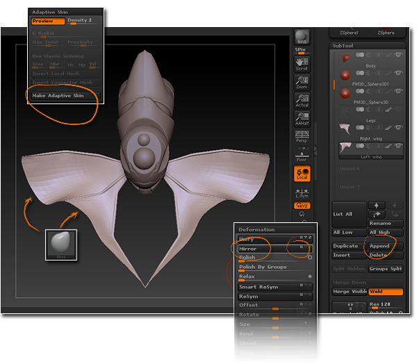Click the Smart ReSym button

point(275,287)
